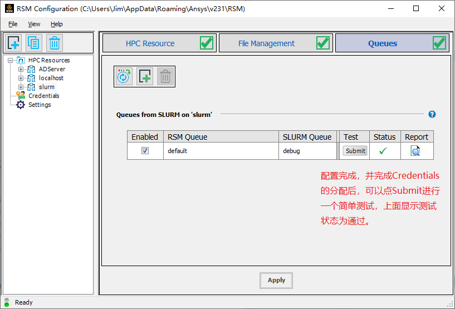Open Credentials in the tree
This screenshot has width=455, height=309.
[x=44, y=96]
